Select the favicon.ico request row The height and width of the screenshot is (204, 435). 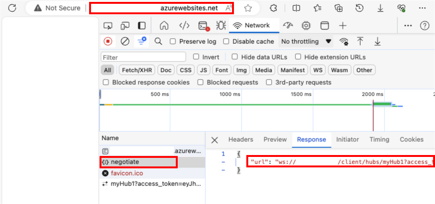pos(152,173)
